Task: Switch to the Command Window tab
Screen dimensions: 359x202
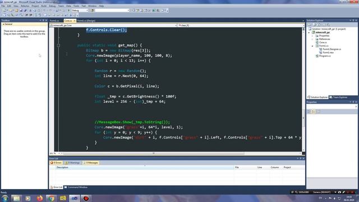Action: 76,187
